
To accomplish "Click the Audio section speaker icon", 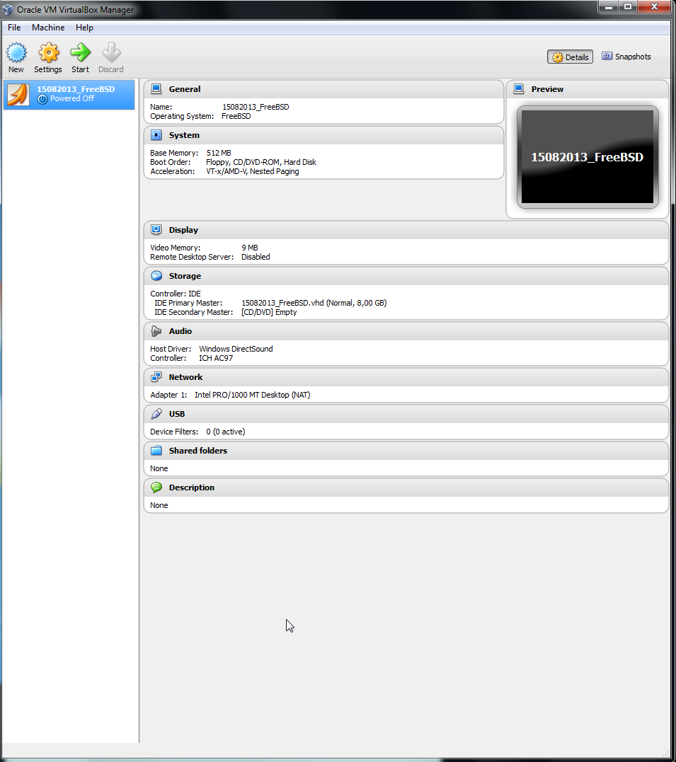I will click(x=156, y=331).
